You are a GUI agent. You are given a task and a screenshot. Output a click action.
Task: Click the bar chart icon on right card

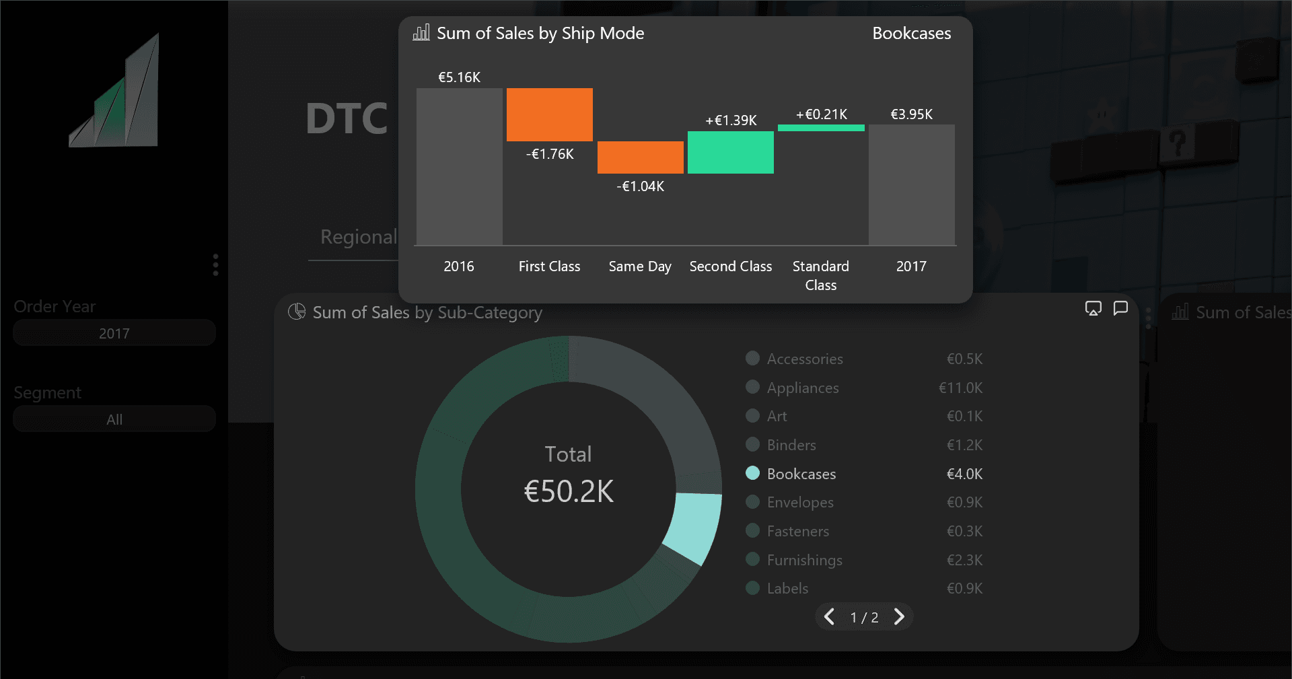click(1180, 312)
